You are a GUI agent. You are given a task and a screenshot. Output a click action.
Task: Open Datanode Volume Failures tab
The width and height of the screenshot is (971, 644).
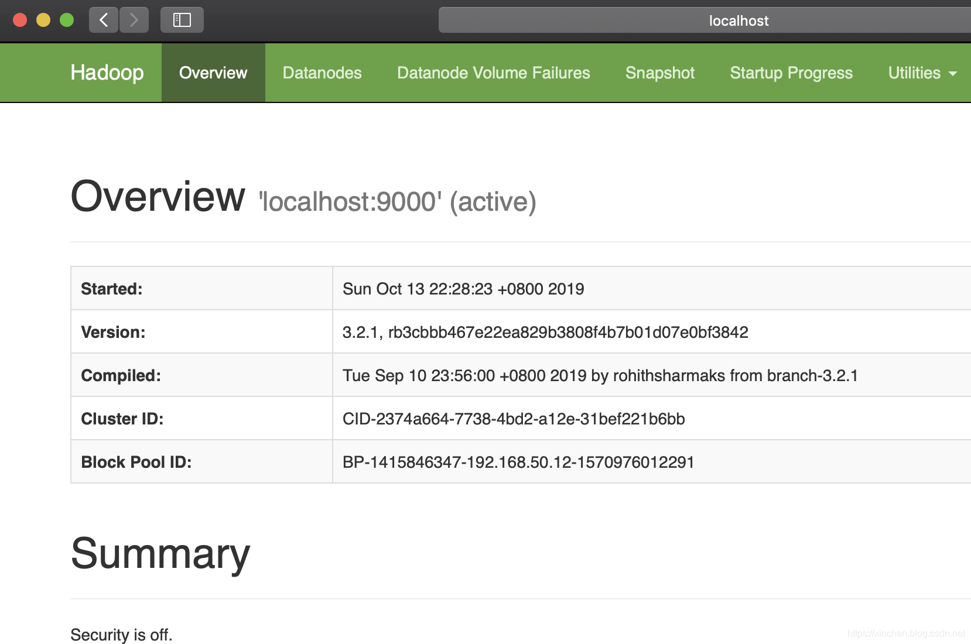point(494,73)
